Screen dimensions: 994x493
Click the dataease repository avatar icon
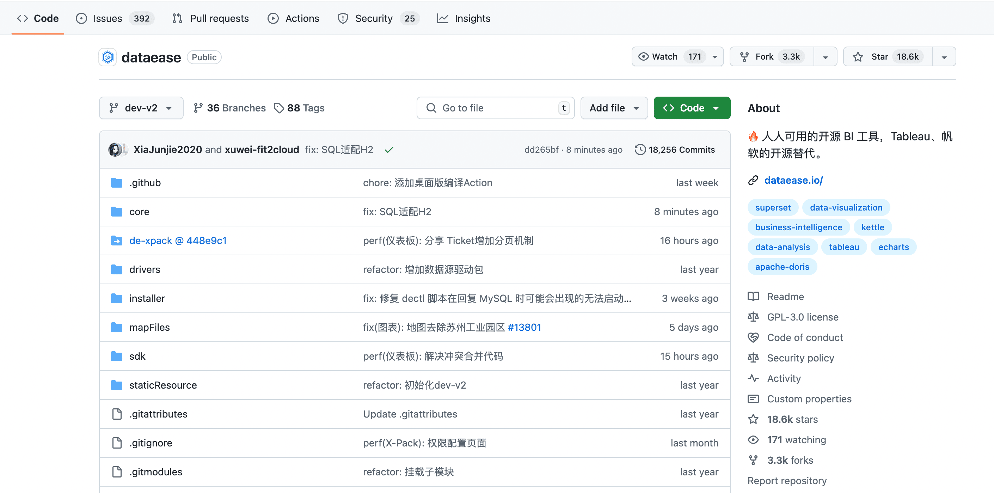(107, 57)
